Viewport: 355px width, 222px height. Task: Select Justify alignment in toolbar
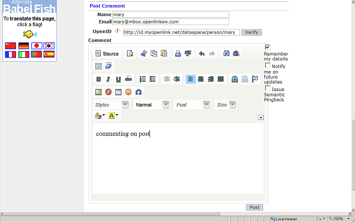221,79
